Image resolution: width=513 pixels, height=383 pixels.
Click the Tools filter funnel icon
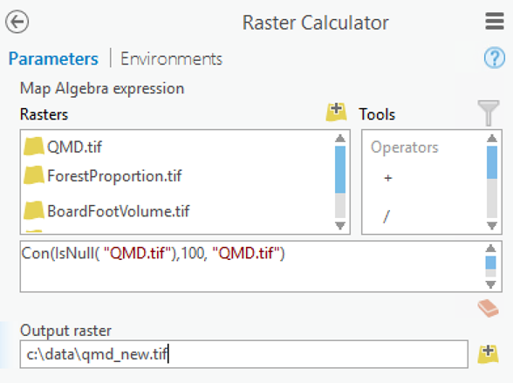(x=489, y=113)
